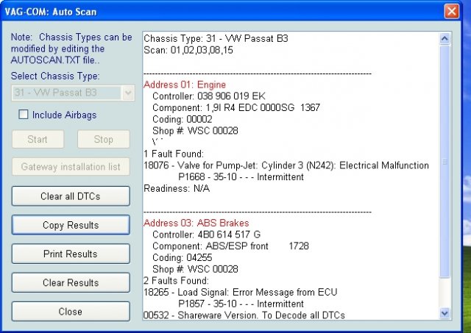The height and width of the screenshot is (333, 471).
Task: Click the 'P1668 - 35-10' Intermittent line
Action: [x=241, y=176]
